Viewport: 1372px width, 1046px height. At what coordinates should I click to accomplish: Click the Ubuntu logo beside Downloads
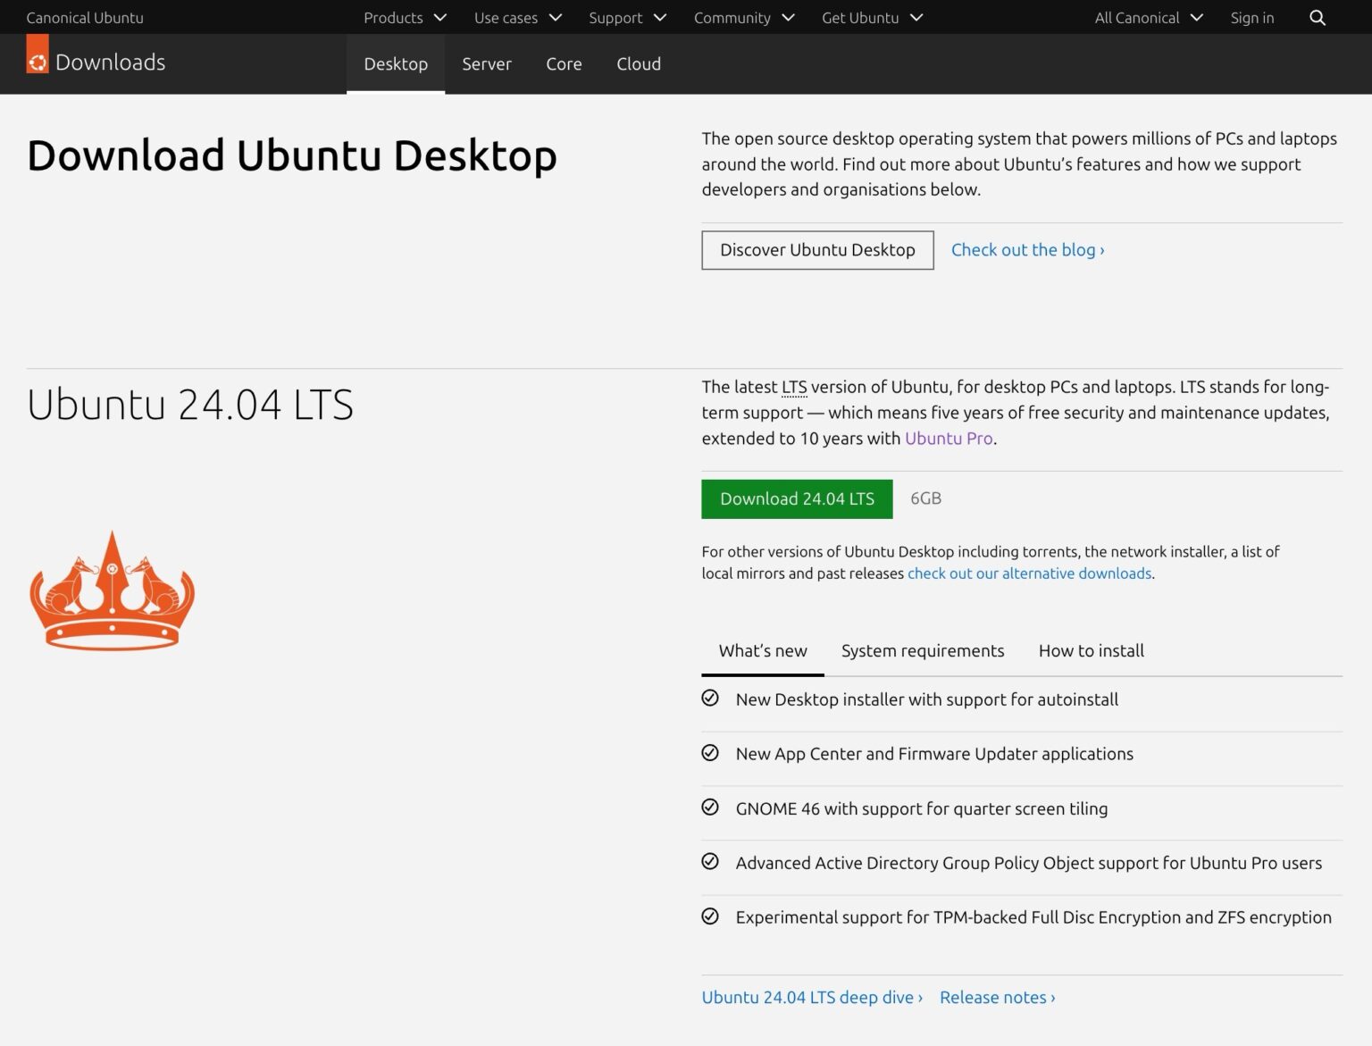pos(37,62)
